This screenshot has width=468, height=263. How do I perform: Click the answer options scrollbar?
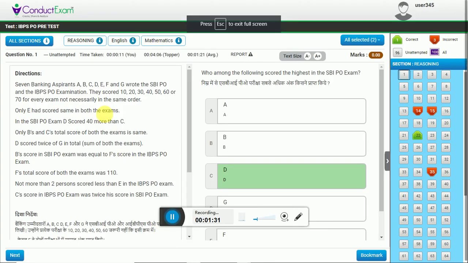[x=381, y=141]
